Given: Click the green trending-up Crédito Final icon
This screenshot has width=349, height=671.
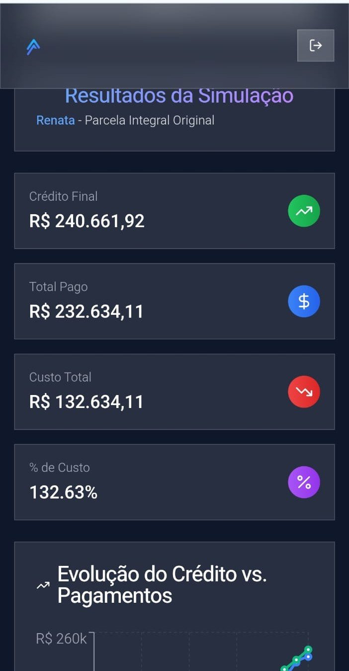Looking at the screenshot, I should coord(304,211).
